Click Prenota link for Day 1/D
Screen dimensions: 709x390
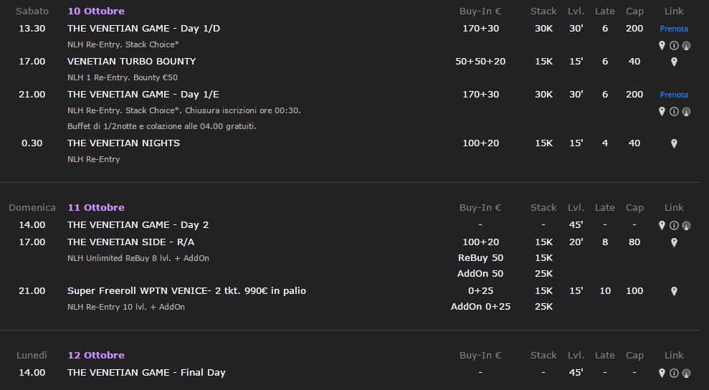pyautogui.click(x=674, y=29)
